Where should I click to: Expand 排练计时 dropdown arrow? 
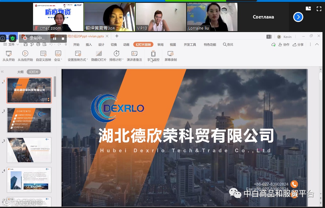tap(123, 60)
